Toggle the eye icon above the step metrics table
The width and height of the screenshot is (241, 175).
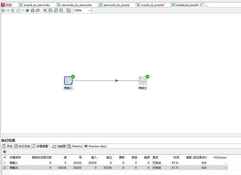[x=4, y=152]
